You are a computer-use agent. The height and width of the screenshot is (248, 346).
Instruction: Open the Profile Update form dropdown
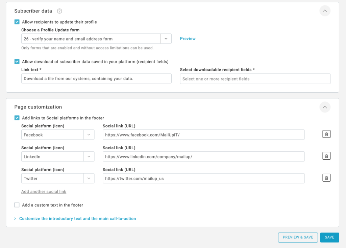[x=166, y=39]
